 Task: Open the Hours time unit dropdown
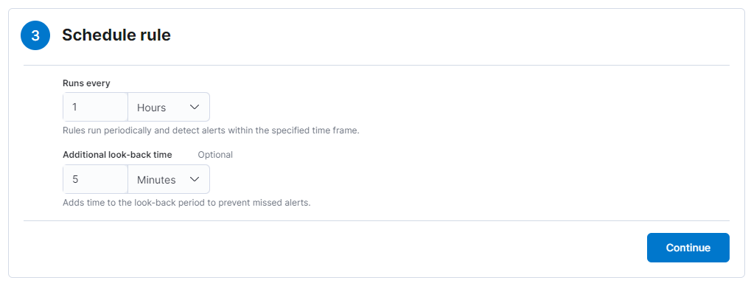pyautogui.click(x=169, y=107)
